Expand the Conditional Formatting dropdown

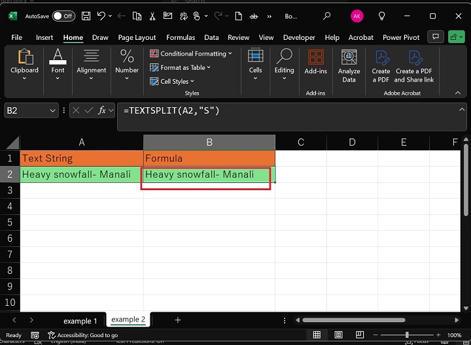pos(191,54)
